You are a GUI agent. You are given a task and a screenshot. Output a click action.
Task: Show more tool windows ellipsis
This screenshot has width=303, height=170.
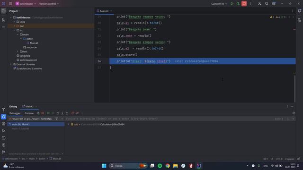(x=3, y=27)
